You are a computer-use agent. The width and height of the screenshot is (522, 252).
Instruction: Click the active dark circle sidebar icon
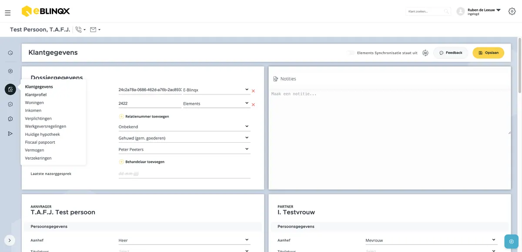point(10,89)
